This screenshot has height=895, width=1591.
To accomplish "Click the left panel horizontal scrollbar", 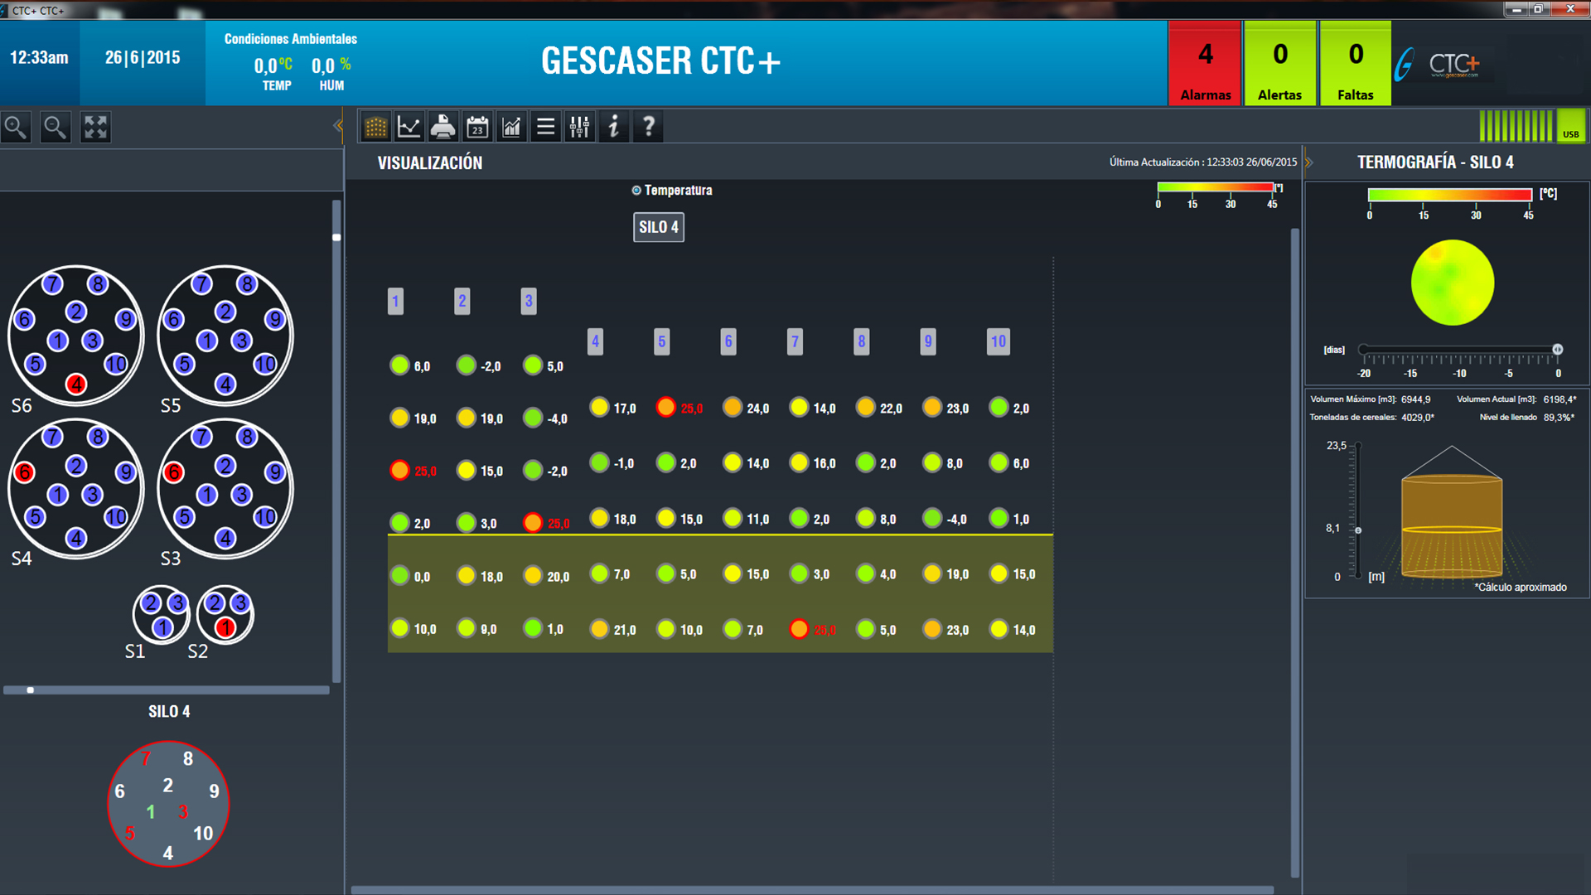I will tap(166, 689).
